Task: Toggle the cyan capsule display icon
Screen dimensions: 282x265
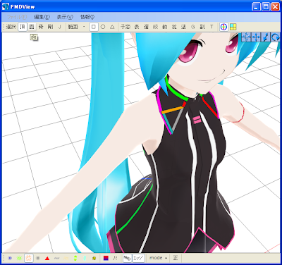Action: pos(85,258)
